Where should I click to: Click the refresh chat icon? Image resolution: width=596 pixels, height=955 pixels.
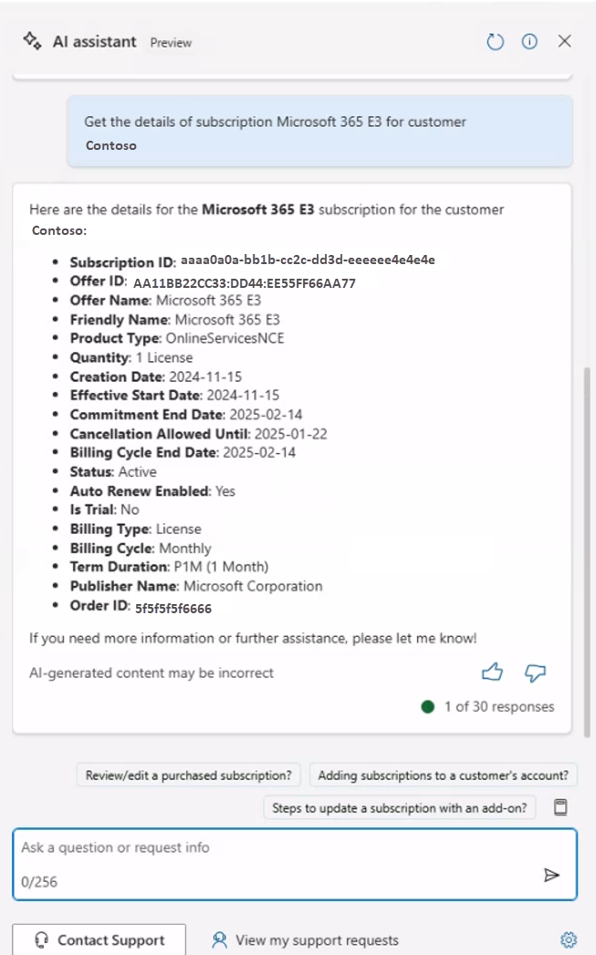(496, 41)
